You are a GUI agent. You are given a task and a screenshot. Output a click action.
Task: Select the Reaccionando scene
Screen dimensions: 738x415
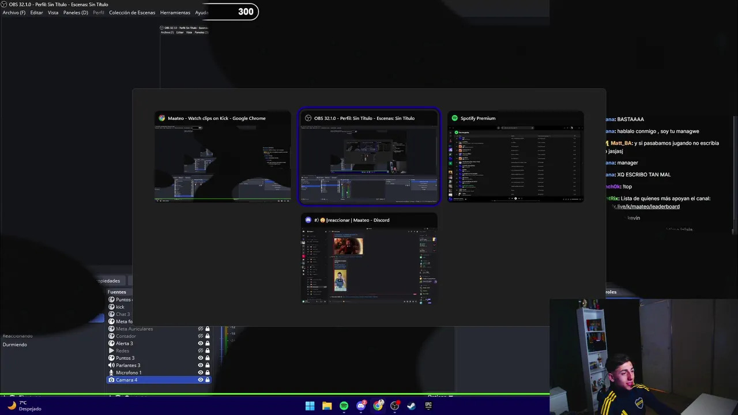(x=18, y=336)
